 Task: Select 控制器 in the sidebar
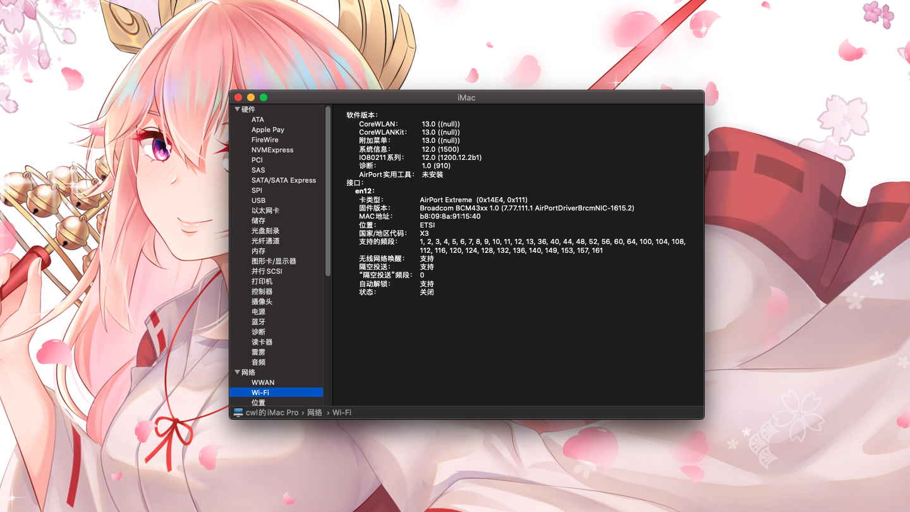point(262,291)
